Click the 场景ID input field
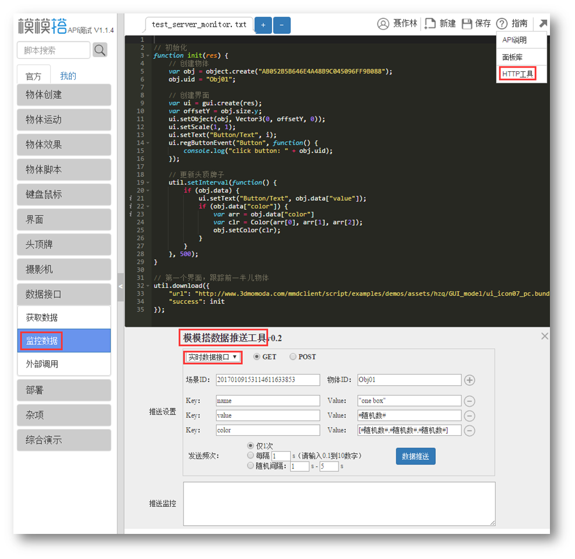The image size is (575, 559). [268, 380]
